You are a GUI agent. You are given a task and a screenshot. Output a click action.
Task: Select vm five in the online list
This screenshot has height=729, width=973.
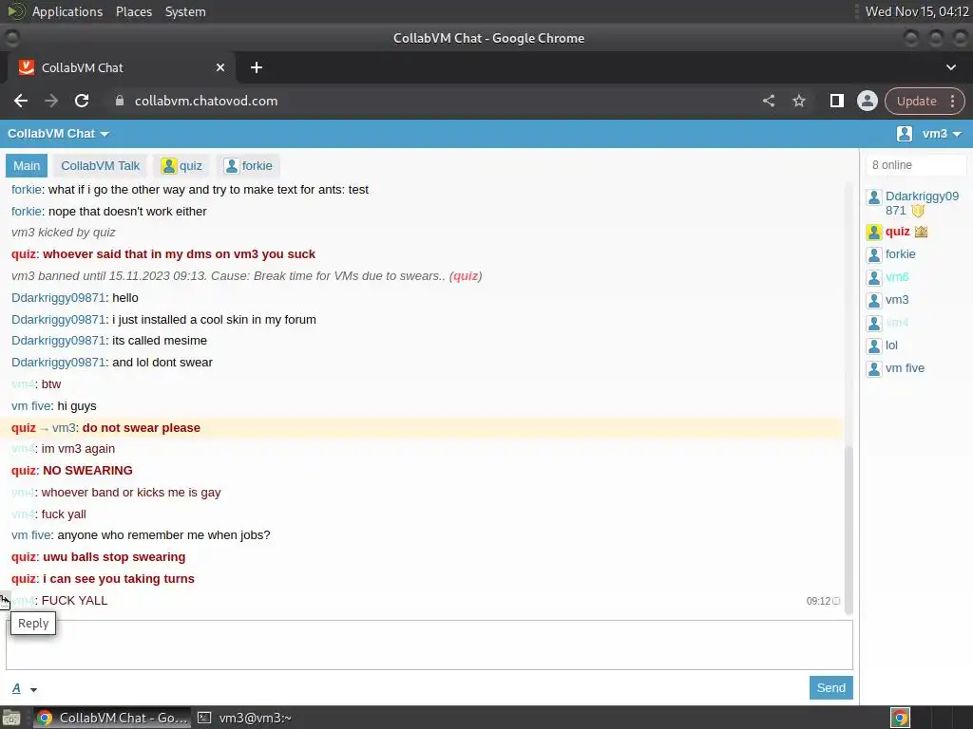905,368
